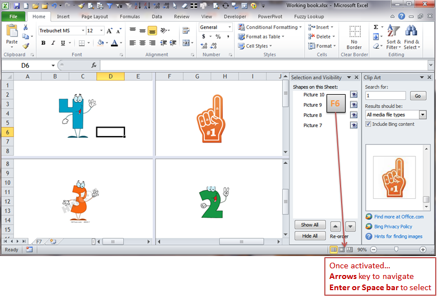Toggle visibility of Picture 10
Image resolution: width=438 pixels, height=298 pixels.
pyautogui.click(x=353, y=95)
